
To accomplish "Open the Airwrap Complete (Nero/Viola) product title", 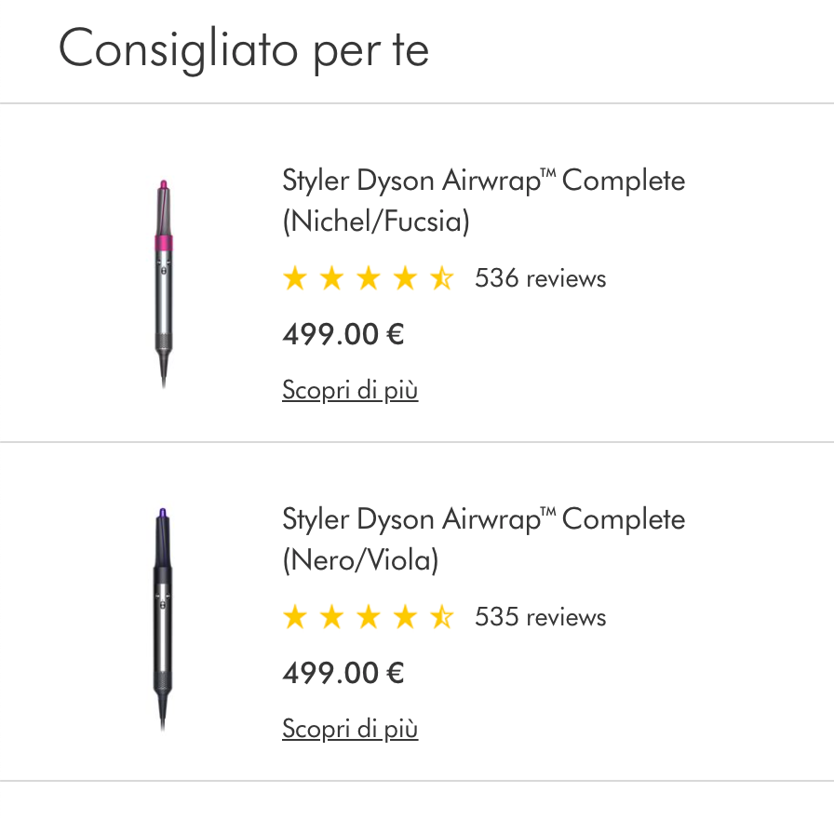I will coord(483,539).
